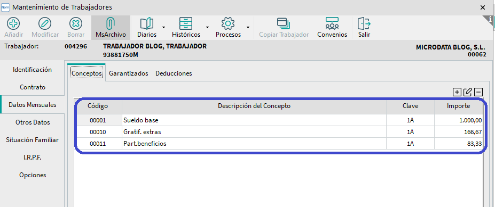495x207 pixels.
Task: Add a concept with the plus icon
Action: 457,92
